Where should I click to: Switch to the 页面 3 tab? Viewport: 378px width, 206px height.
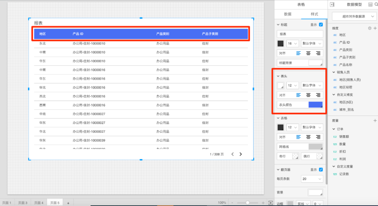(x=23, y=203)
